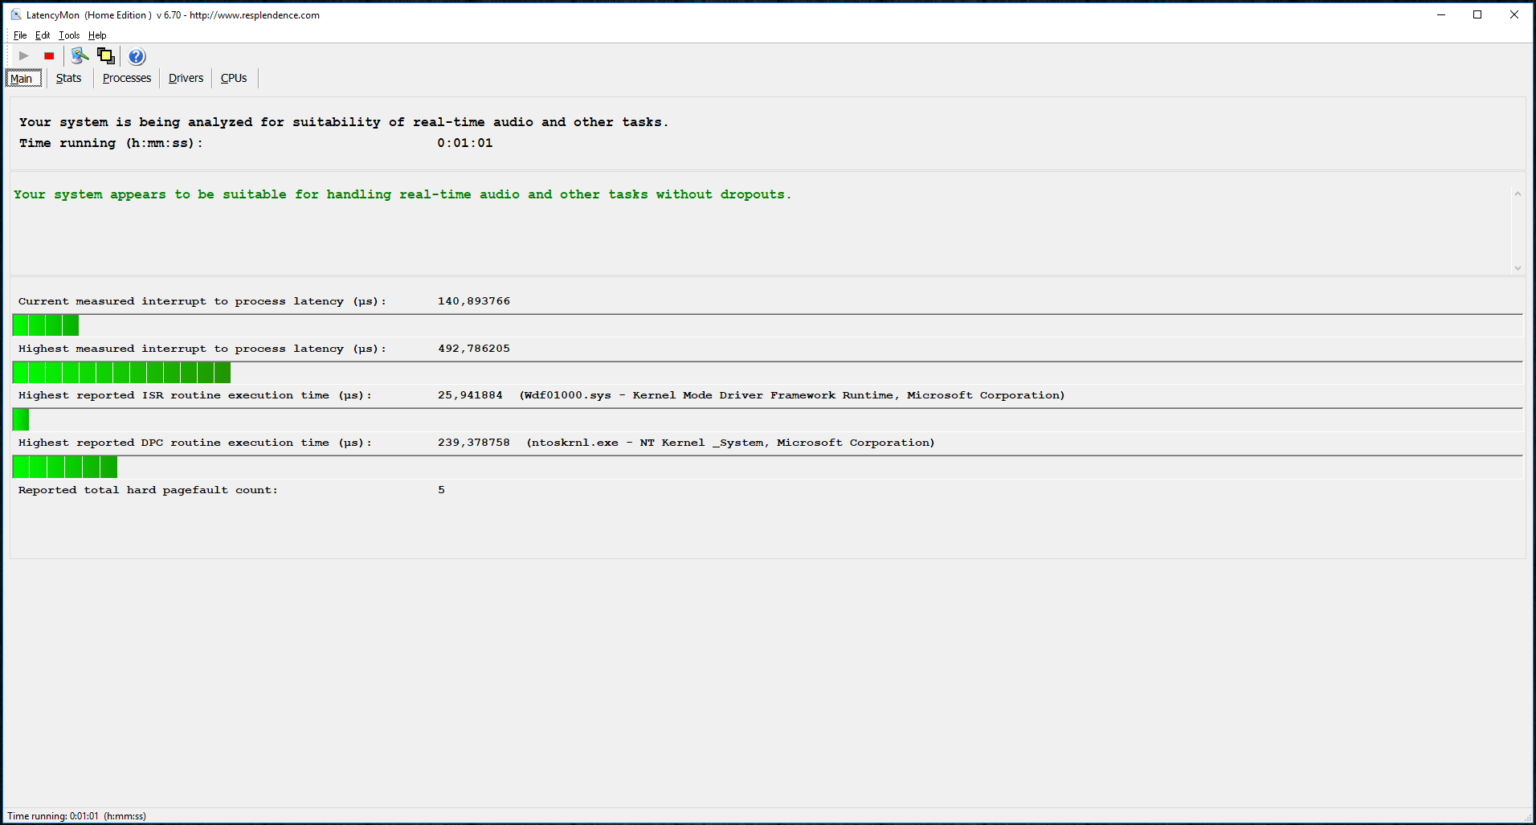This screenshot has height=825, width=1536.
Task: Start monitoring with the green play button
Action: [x=24, y=56]
